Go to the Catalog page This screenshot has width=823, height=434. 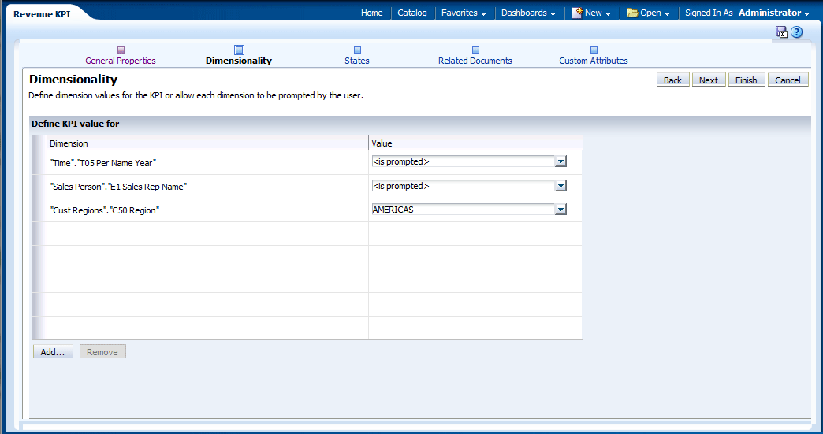411,13
